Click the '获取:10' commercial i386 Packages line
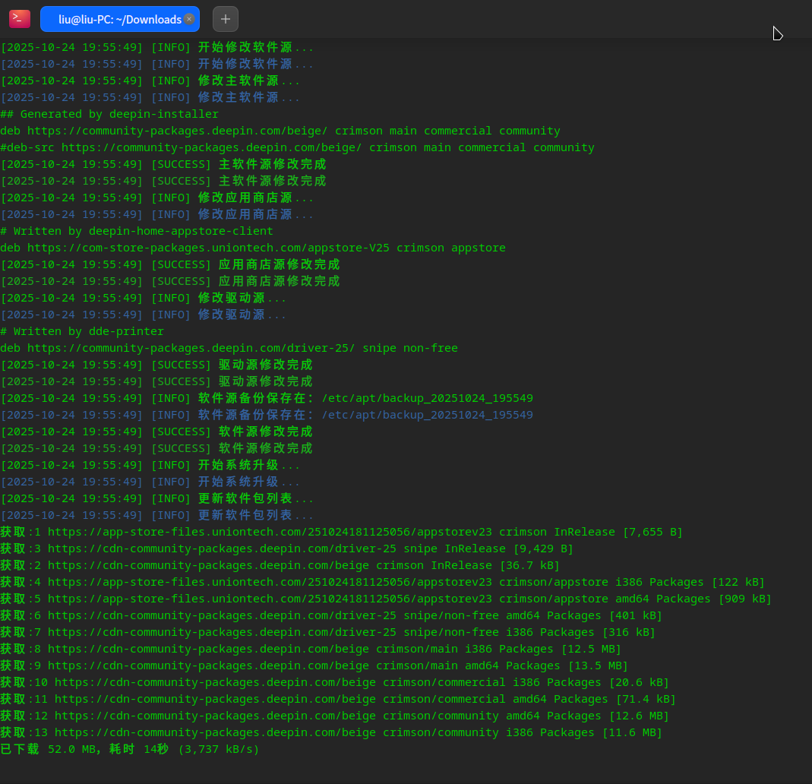This screenshot has width=812, height=784. point(334,682)
